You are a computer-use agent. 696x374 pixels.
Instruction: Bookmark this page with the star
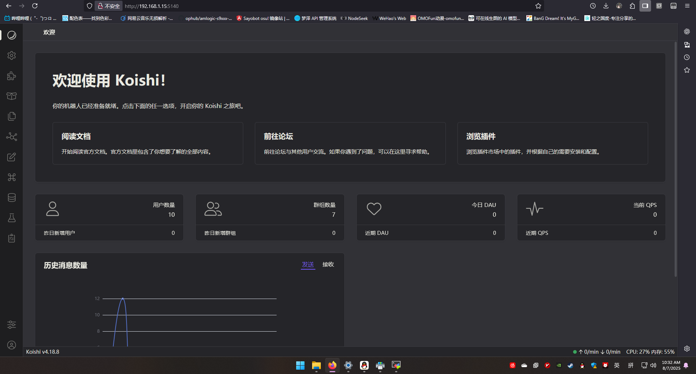[x=538, y=6]
